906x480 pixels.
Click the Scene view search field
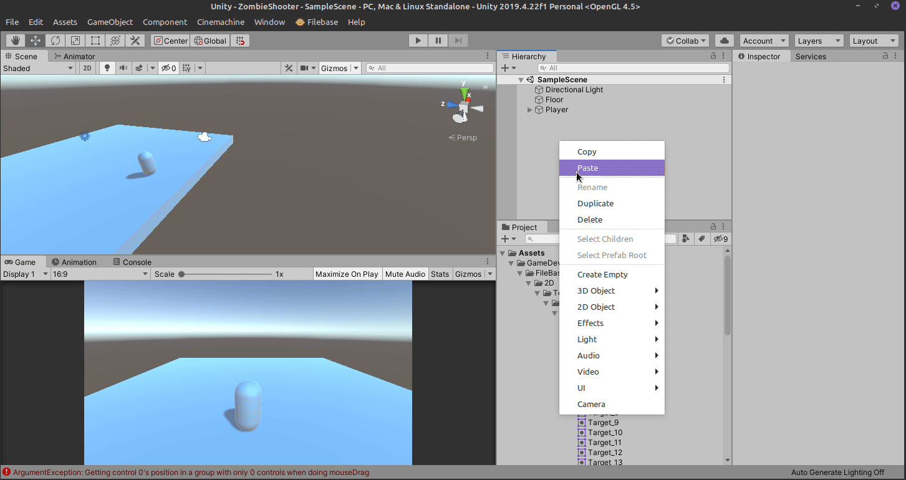point(430,68)
